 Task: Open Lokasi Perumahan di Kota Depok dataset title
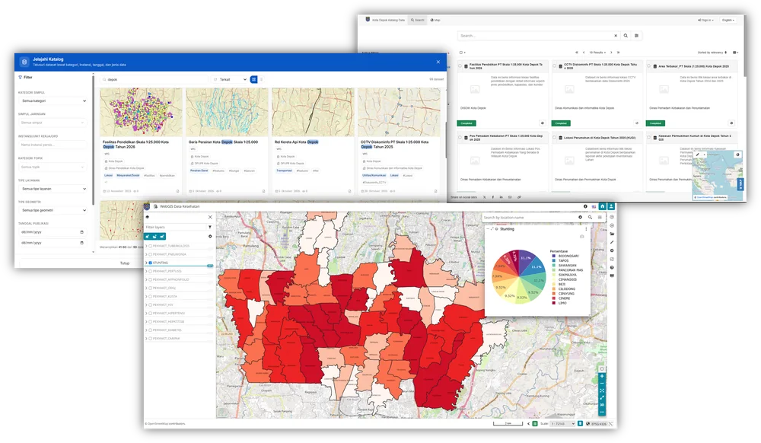(x=600, y=138)
